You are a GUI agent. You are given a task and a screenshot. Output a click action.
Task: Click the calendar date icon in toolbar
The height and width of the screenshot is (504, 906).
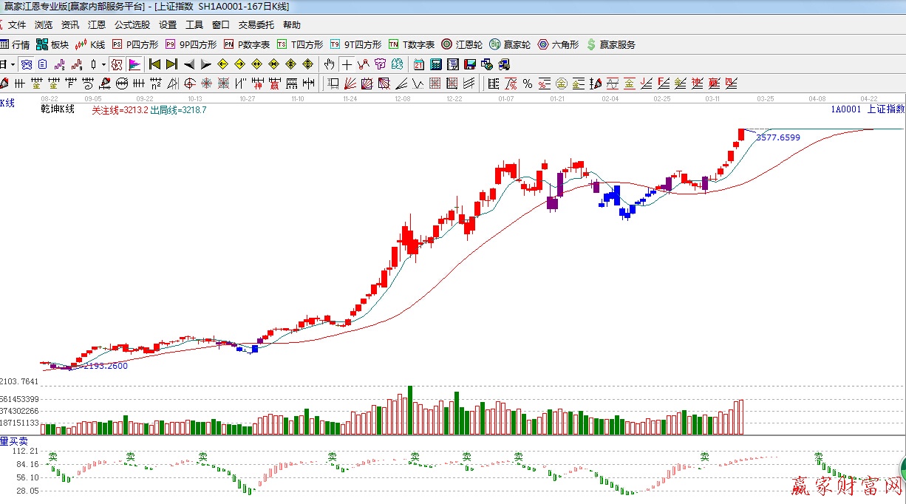(x=419, y=64)
